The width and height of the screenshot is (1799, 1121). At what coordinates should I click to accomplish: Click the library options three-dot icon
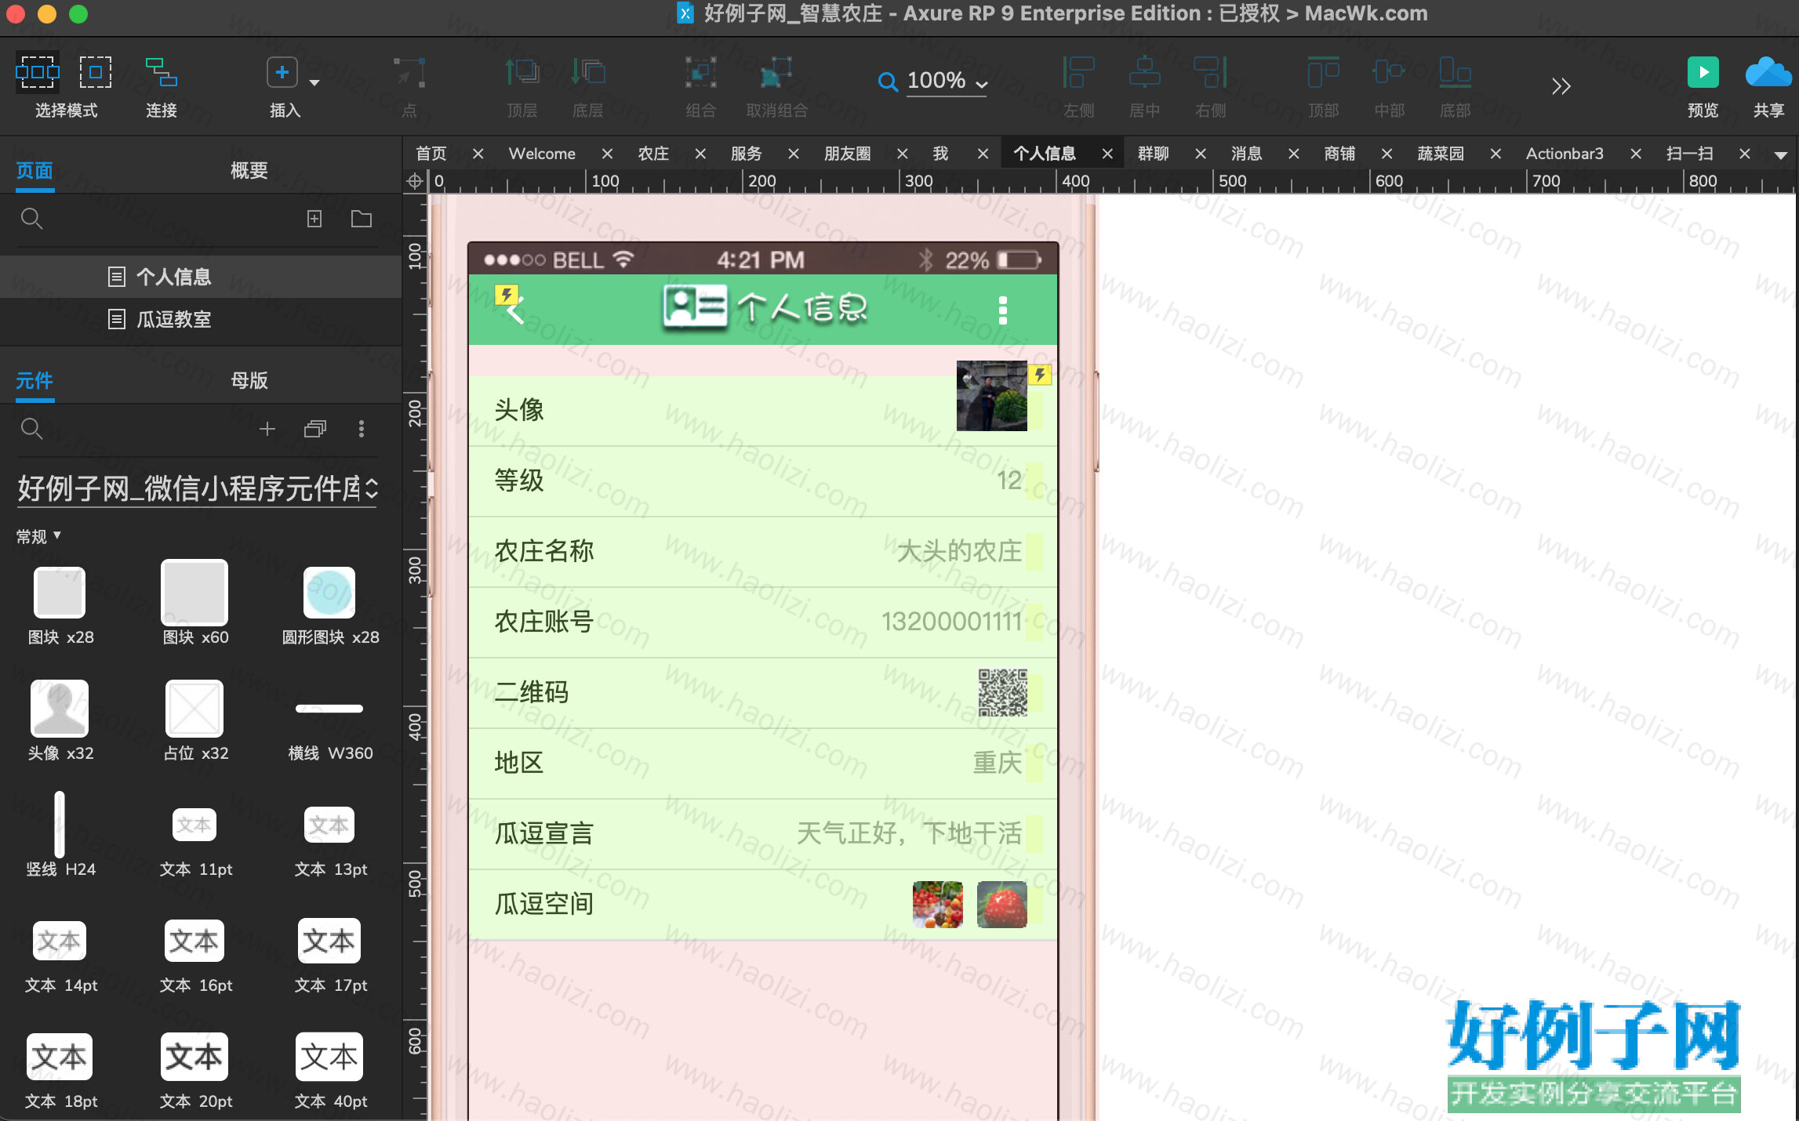point(361,429)
